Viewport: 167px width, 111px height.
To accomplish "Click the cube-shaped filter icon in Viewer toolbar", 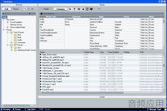I will (91, 9).
